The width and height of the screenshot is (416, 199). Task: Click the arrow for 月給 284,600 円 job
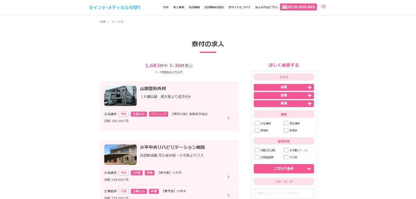[228, 177]
